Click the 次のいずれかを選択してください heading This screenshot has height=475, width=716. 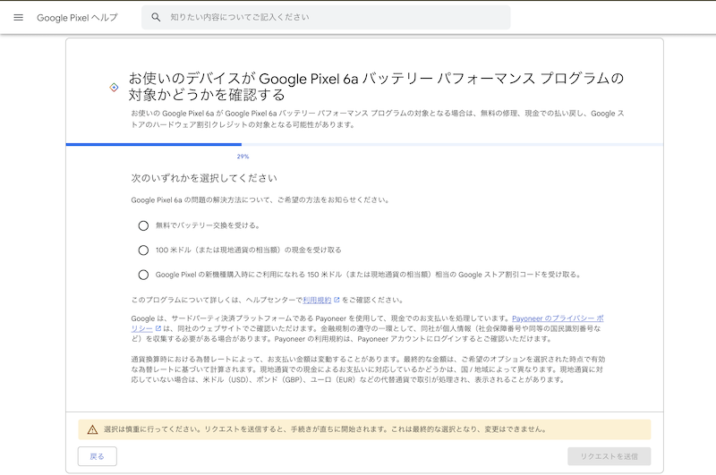204,178
